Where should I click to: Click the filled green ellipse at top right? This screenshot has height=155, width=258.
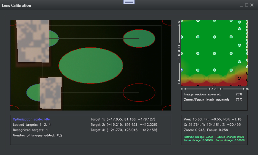[x=139, y=38]
